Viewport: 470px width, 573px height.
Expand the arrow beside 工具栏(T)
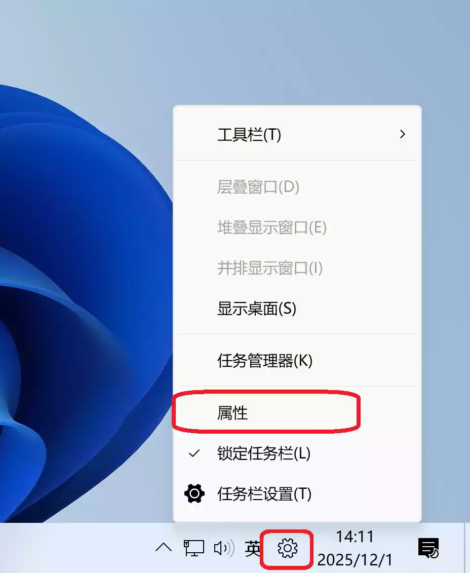402,134
